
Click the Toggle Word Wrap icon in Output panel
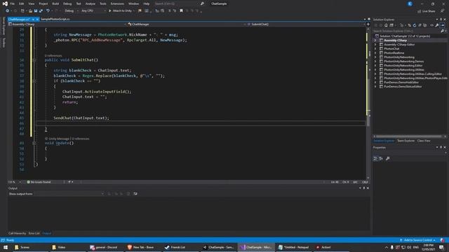[x=135, y=194]
